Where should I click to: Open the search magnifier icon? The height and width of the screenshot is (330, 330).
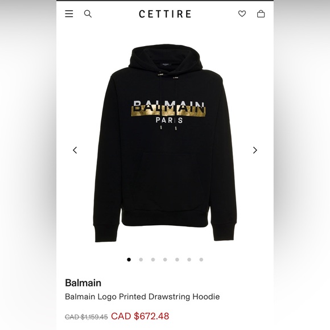pos(88,14)
